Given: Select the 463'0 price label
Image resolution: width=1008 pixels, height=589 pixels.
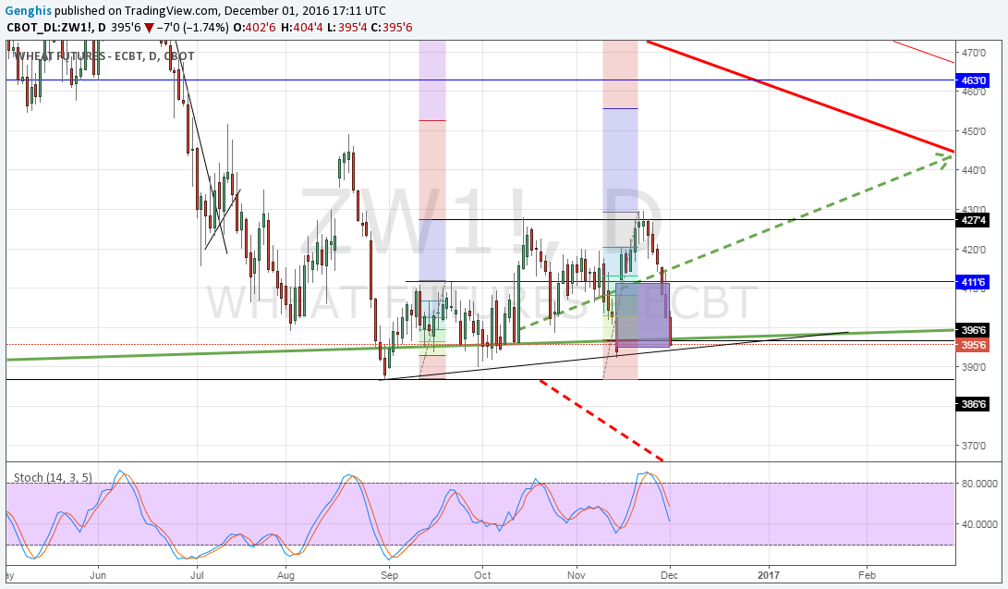Looking at the screenshot, I should (972, 80).
